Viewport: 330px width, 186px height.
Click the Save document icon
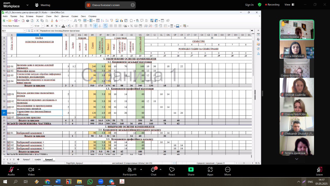point(16,21)
